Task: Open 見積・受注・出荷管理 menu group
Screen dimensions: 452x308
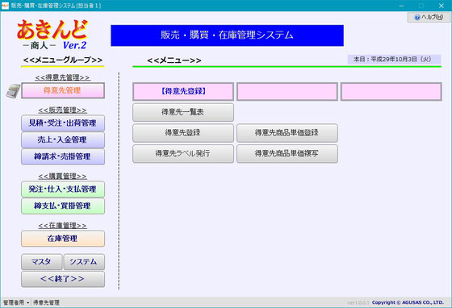Action: (x=63, y=123)
